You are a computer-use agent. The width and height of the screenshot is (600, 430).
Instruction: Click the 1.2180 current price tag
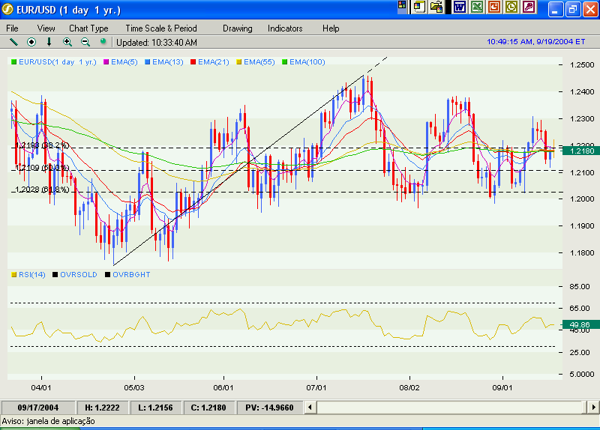click(582, 151)
